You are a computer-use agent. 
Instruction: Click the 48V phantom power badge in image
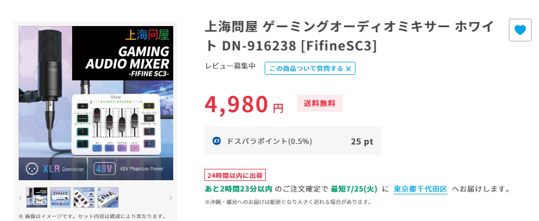[105, 169]
